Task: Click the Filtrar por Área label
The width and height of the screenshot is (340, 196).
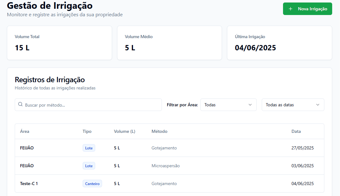Action: pyautogui.click(x=182, y=105)
